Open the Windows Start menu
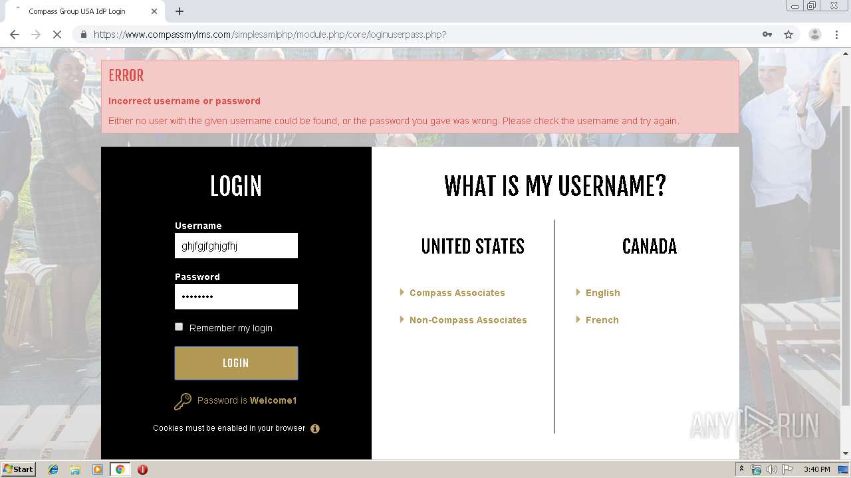Viewport: 851px width, 478px height. tap(18, 469)
